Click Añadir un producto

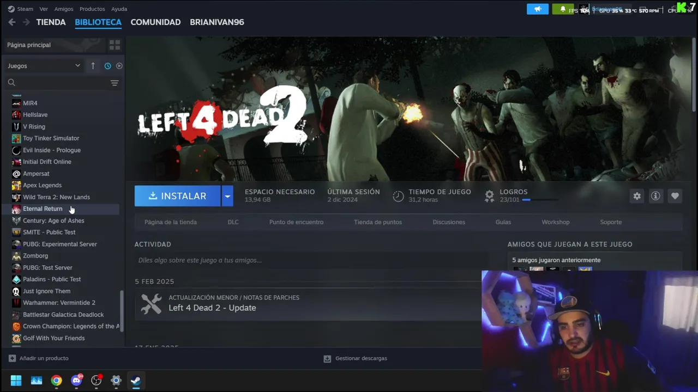click(39, 358)
